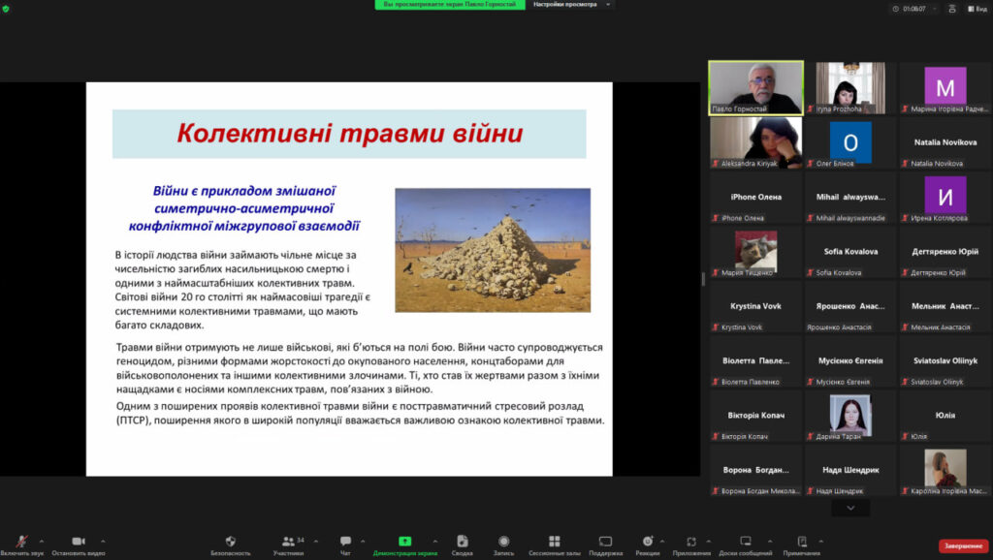993x560 pixels.
Task: Open the Сводка summary tool
Action: coord(462,543)
